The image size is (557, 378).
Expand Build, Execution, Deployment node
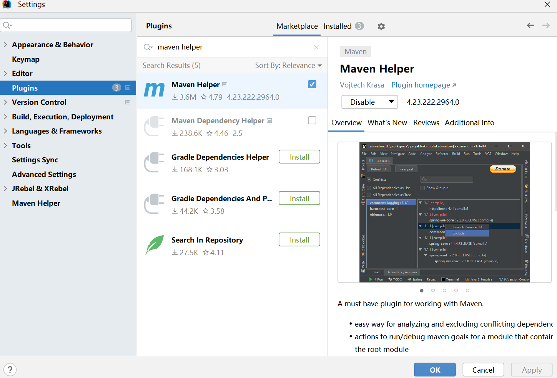pyautogui.click(x=5, y=117)
